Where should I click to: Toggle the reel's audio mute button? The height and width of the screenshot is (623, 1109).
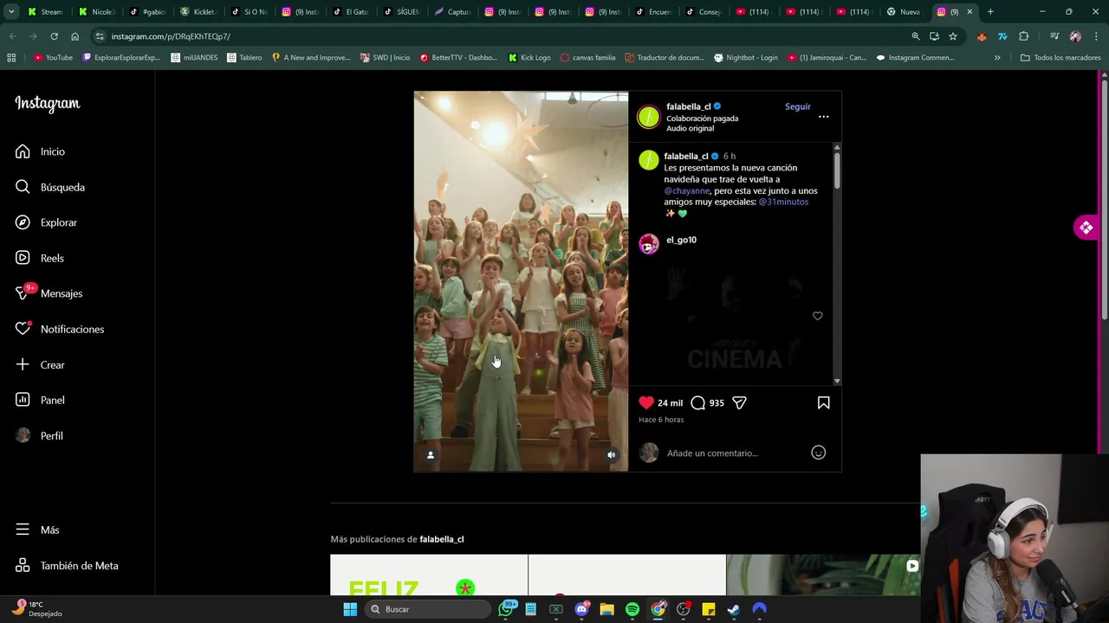[611, 455]
